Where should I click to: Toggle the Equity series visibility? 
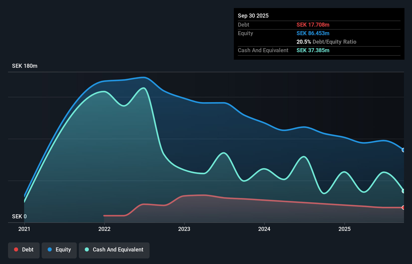coord(59,250)
